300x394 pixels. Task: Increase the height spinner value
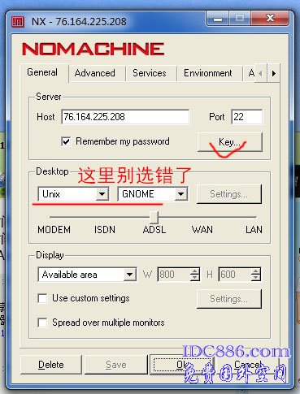click(255, 271)
